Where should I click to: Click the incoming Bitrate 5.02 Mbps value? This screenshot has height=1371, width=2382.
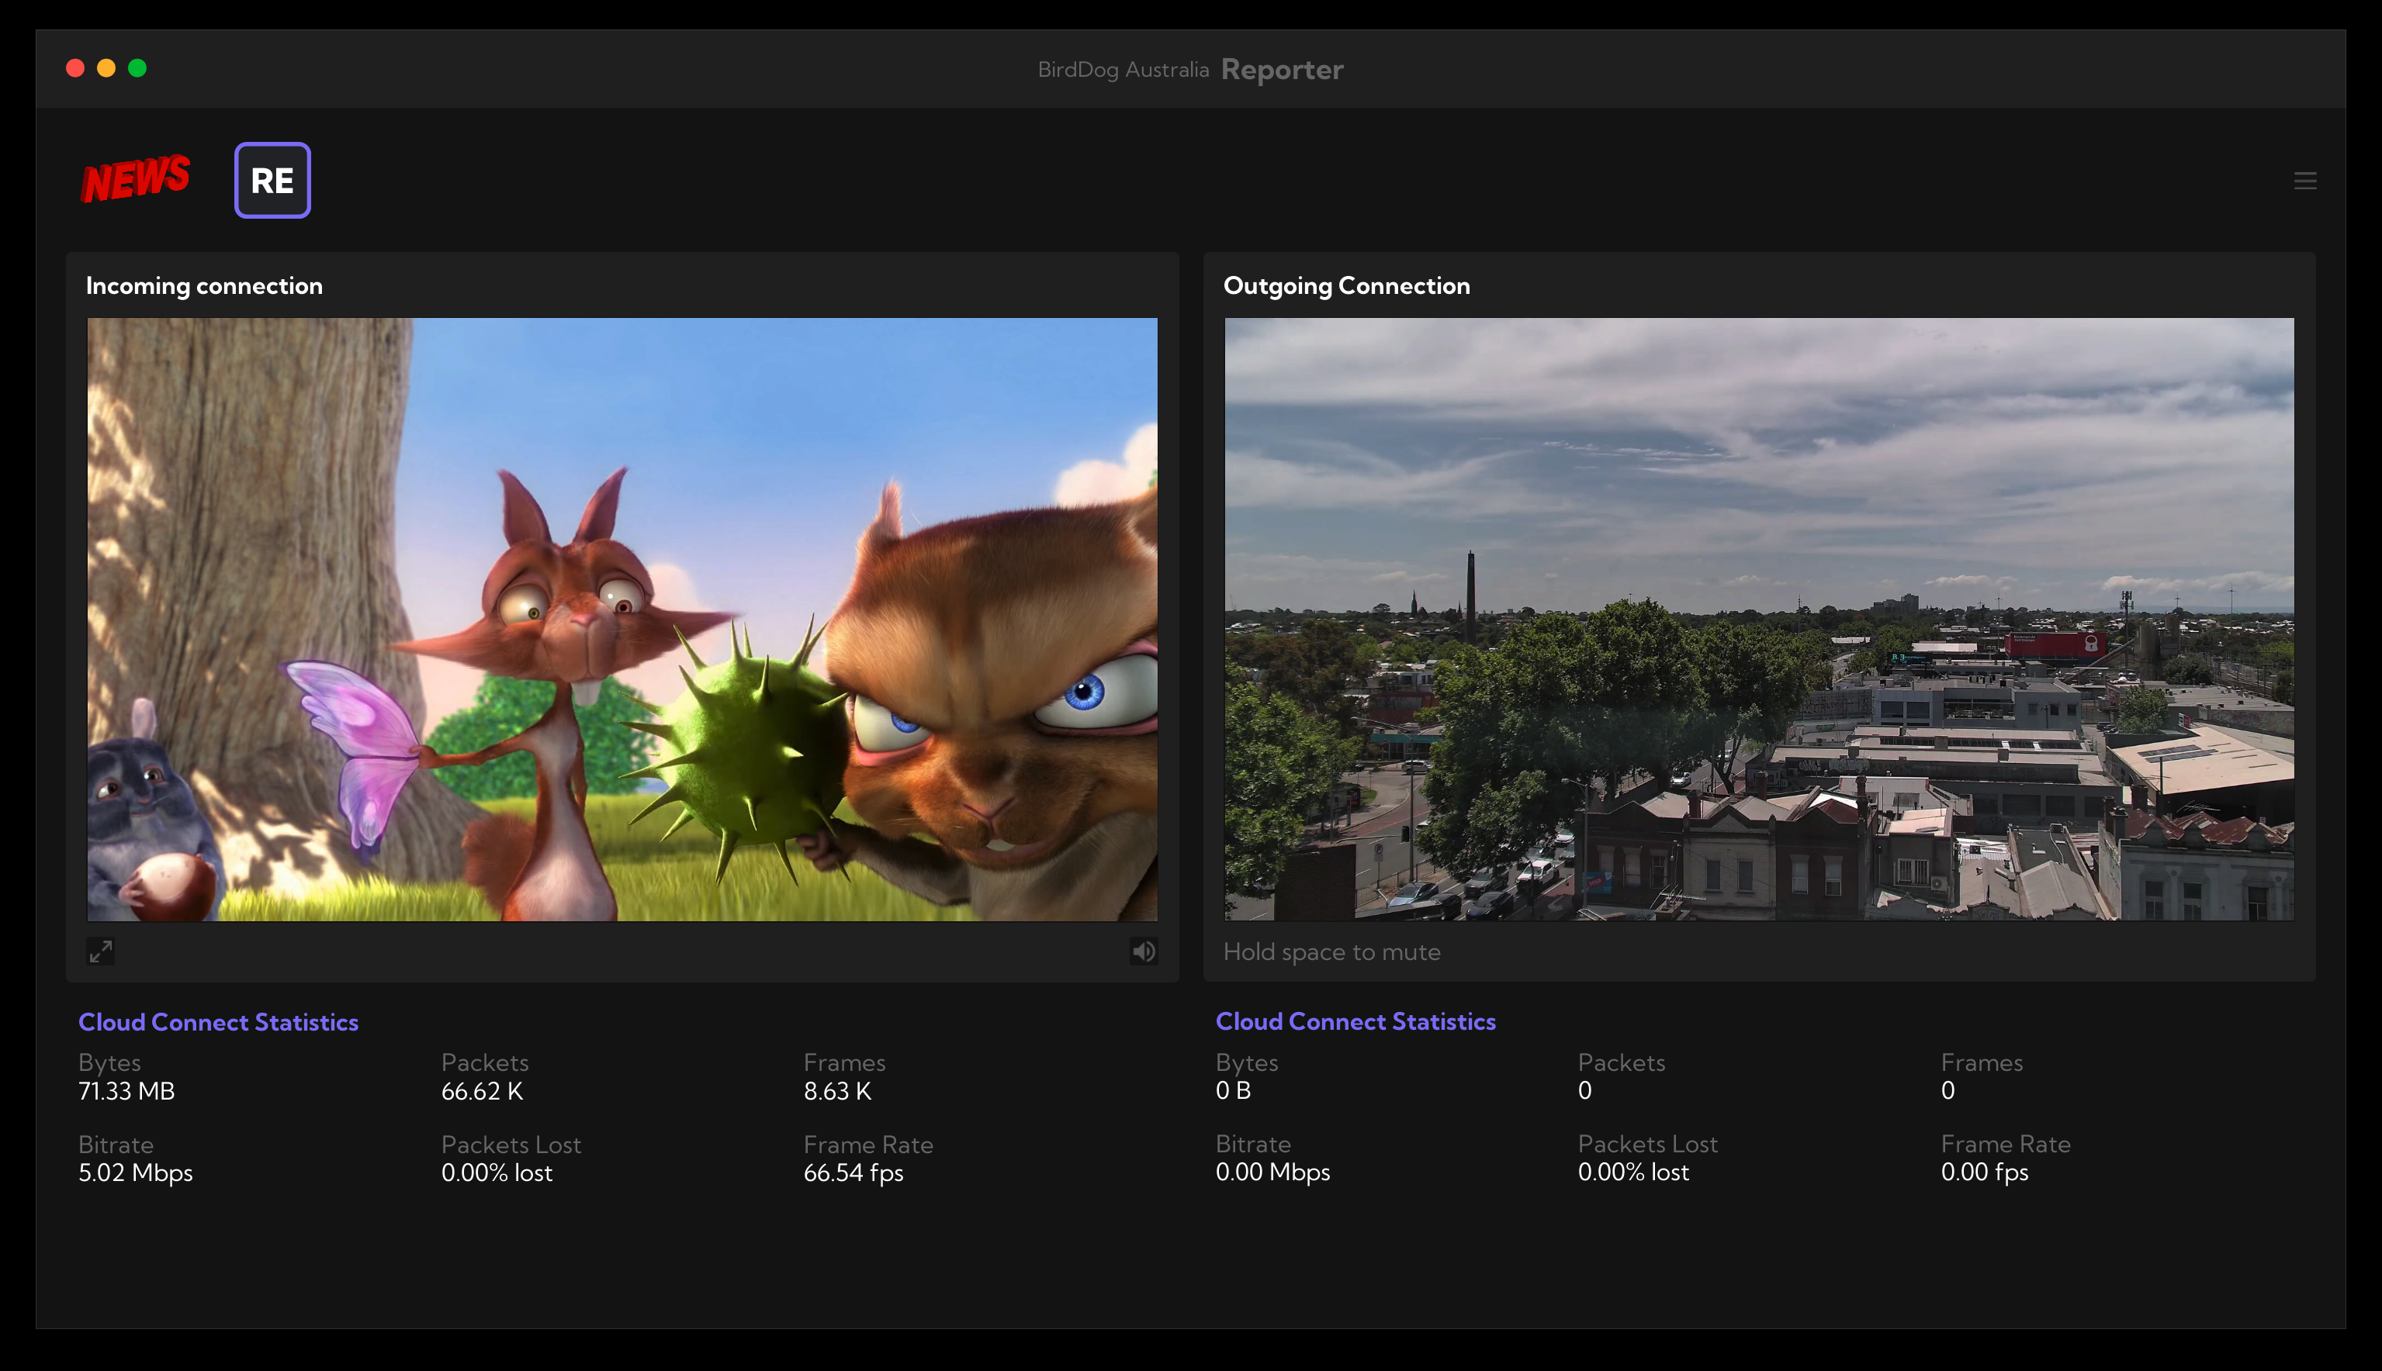tap(136, 1172)
